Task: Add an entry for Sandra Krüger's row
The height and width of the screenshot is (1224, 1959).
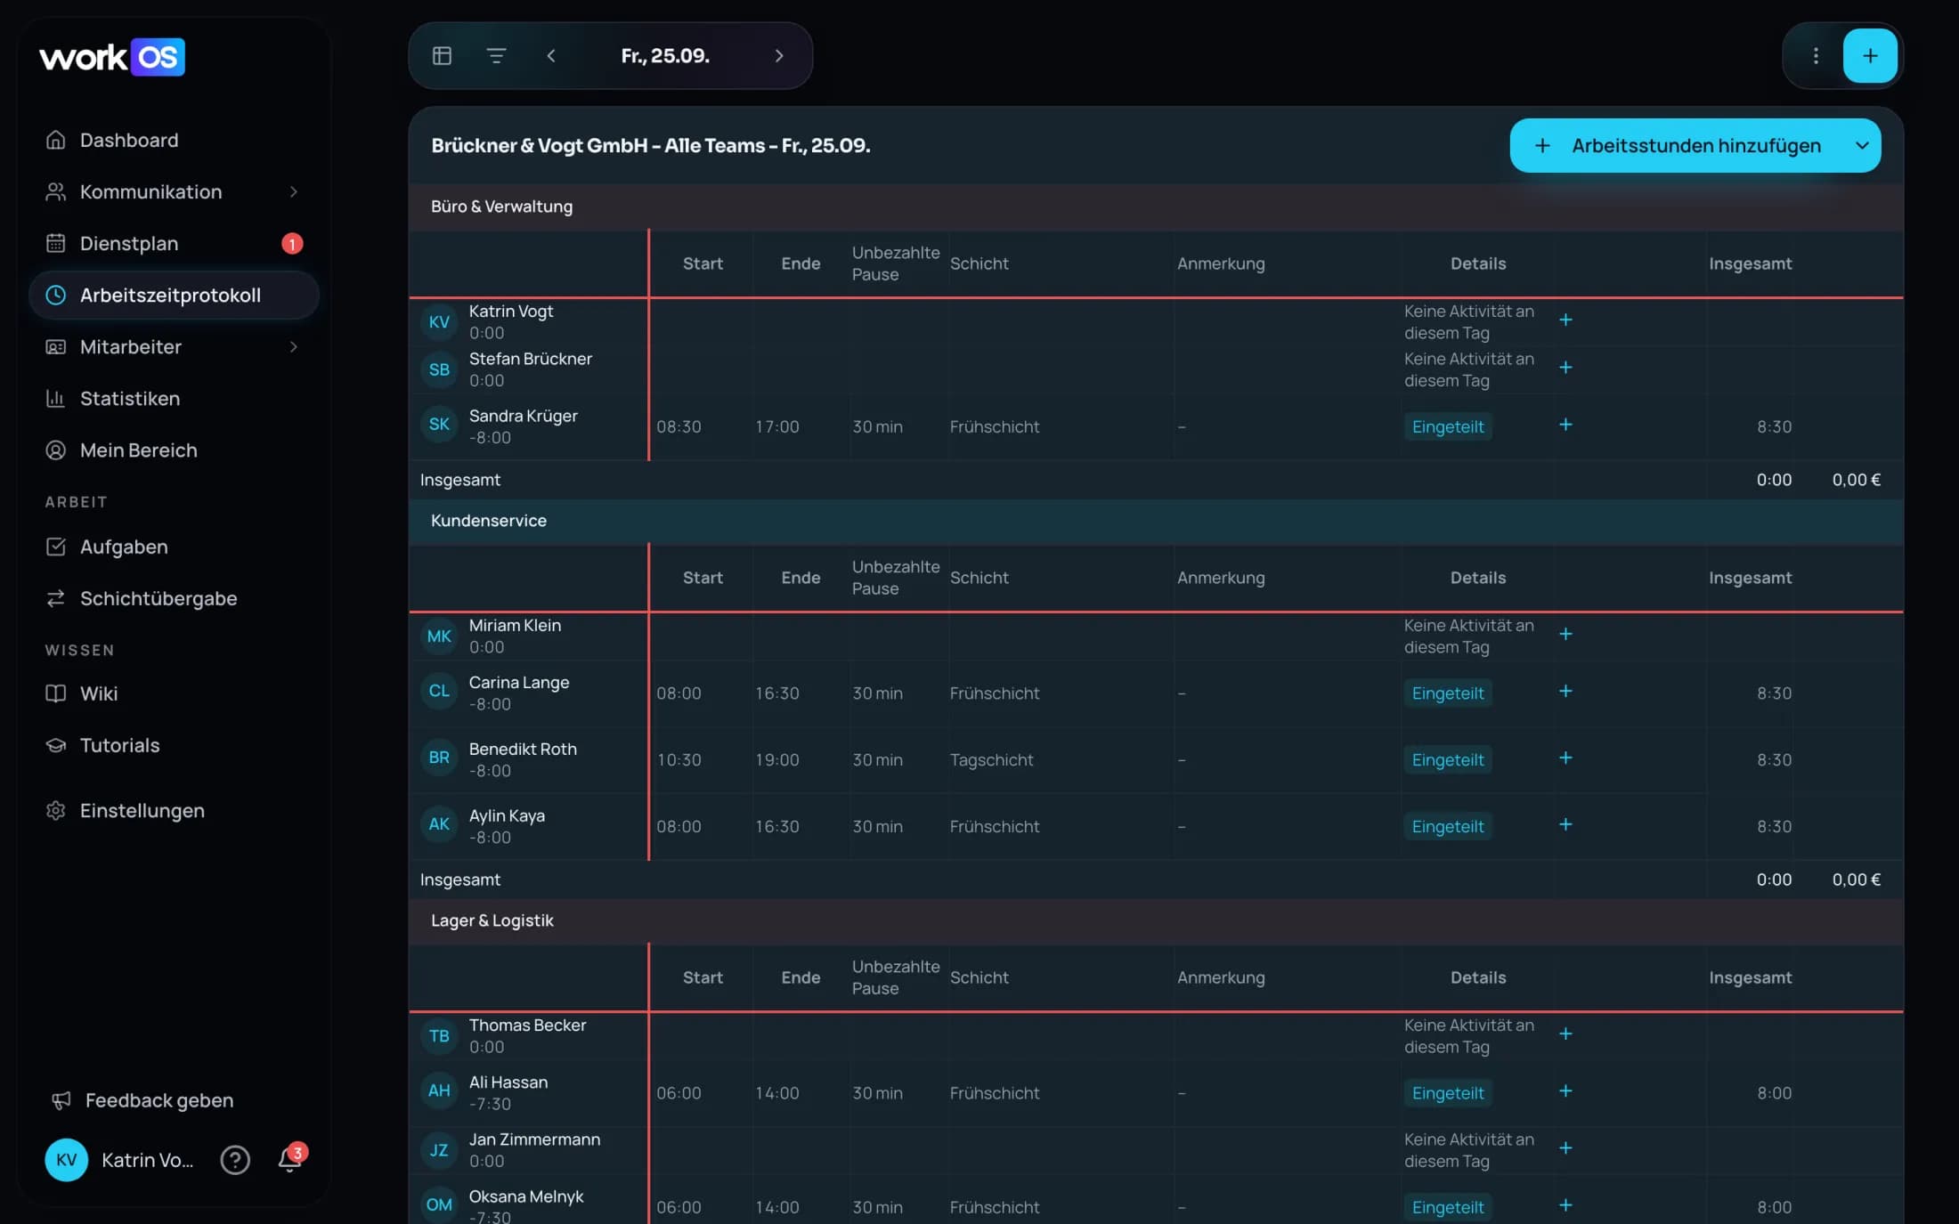Action: click(1565, 425)
